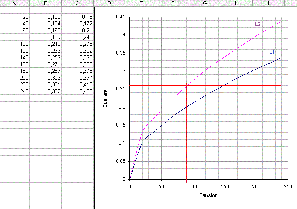The image size is (297, 209).
Task: Click the 50 label on horizontal axis
Action: tap(161, 187)
